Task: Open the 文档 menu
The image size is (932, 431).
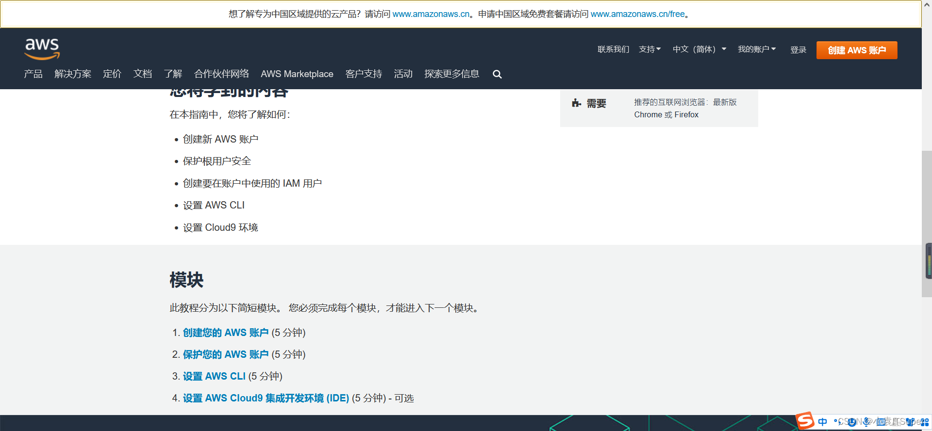Action: pyautogui.click(x=143, y=74)
